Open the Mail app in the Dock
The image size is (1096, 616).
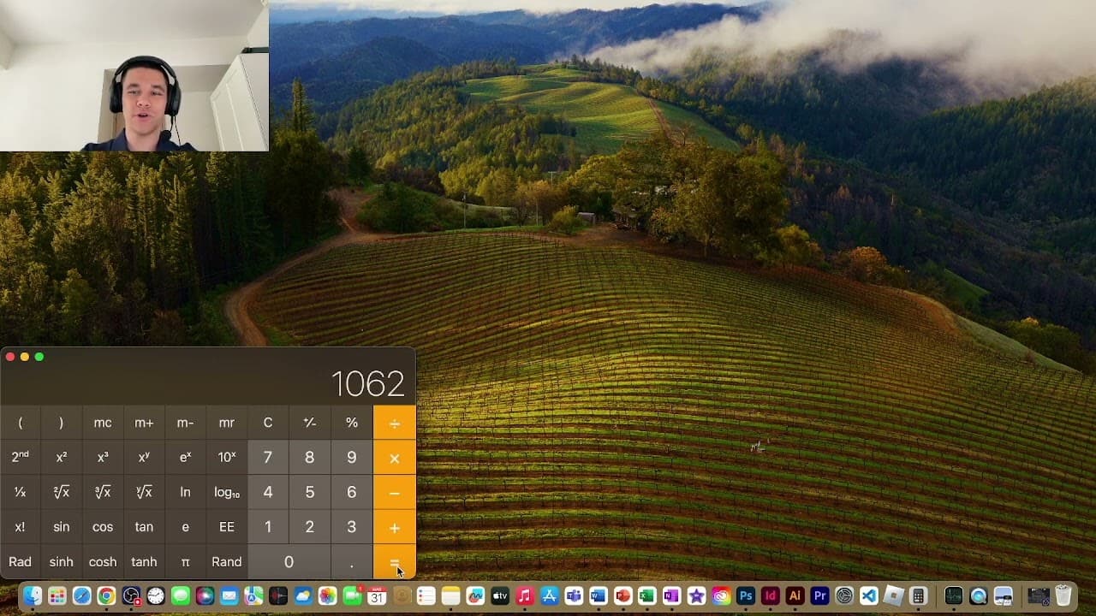[229, 596]
